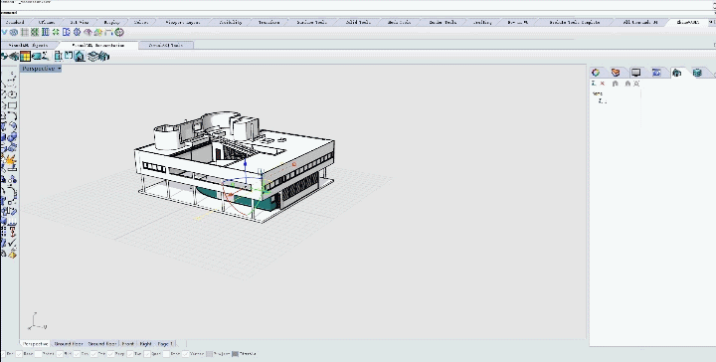Screen dimensions: 716x362
Task: Select the Rectangle tool in left sidebar
Action: coord(12,105)
